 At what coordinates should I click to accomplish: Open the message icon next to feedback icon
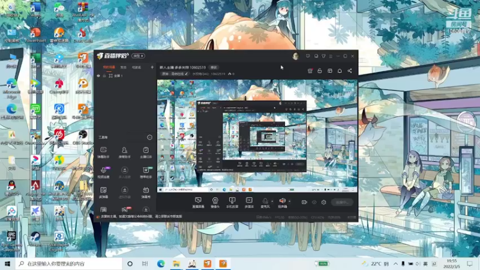316,56
